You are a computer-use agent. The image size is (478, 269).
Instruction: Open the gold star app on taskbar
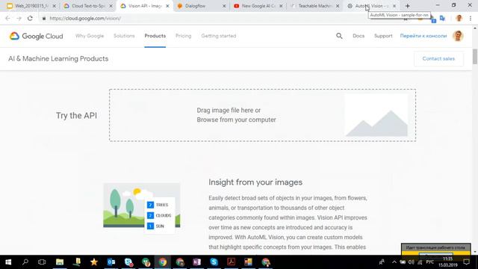point(94,262)
